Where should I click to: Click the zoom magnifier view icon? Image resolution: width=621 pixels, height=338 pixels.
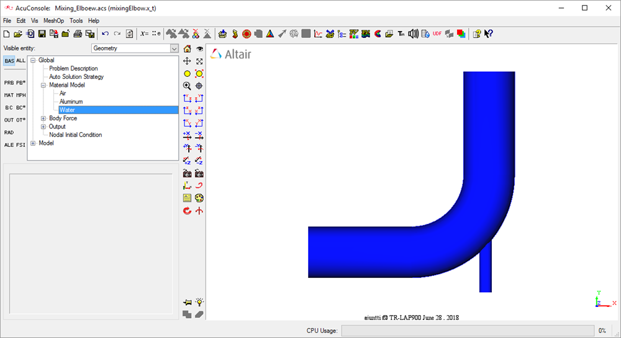coord(187,86)
